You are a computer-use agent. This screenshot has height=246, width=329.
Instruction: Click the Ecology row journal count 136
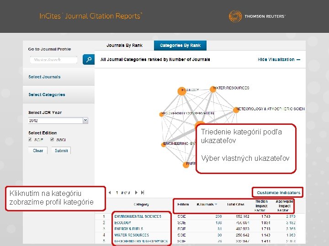click(x=218, y=223)
